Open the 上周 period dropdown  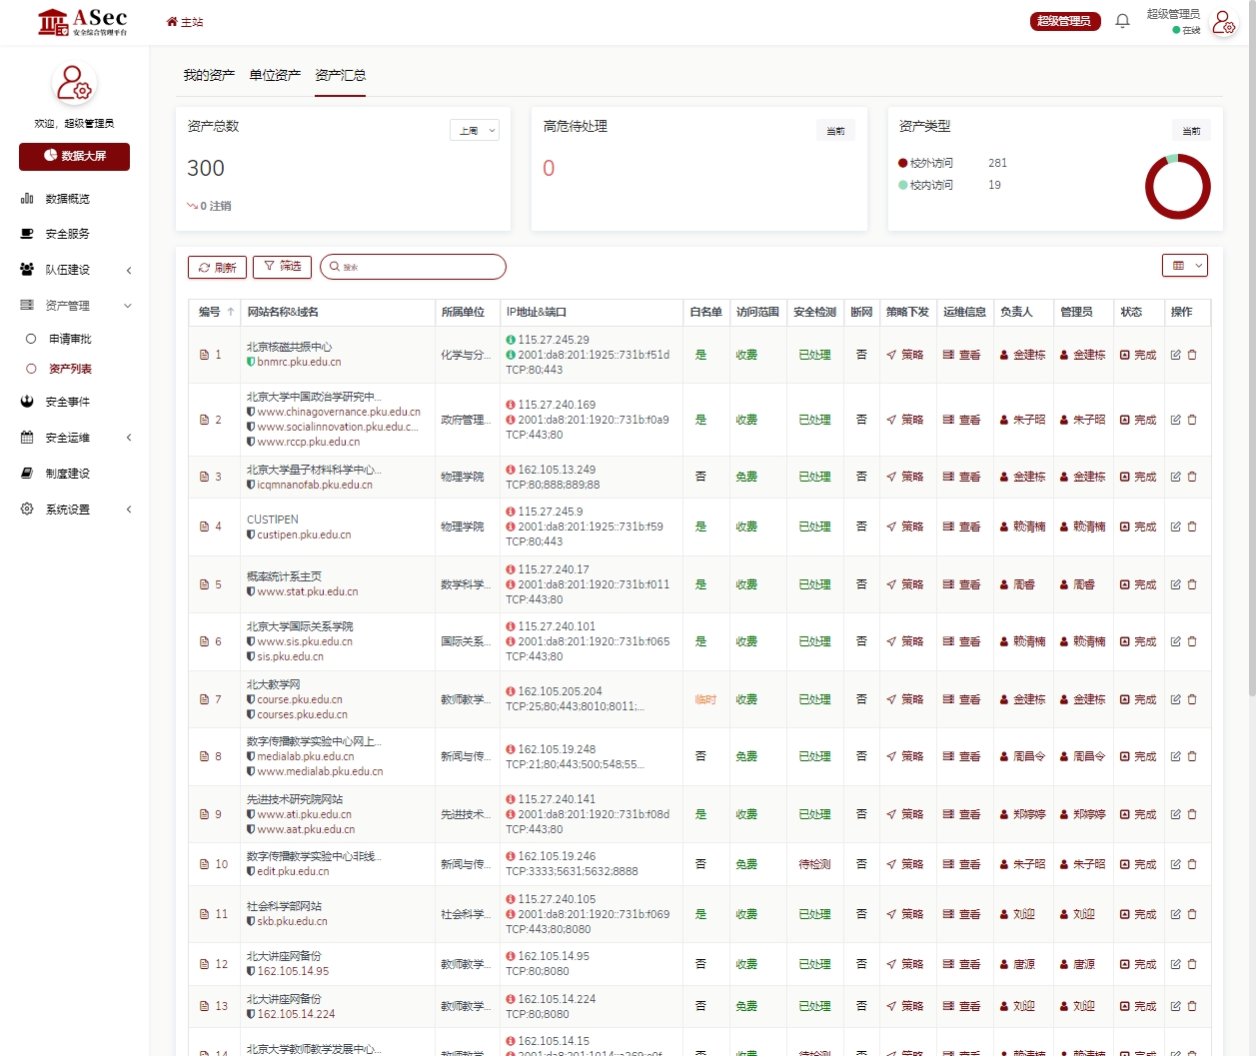pyautogui.click(x=474, y=131)
